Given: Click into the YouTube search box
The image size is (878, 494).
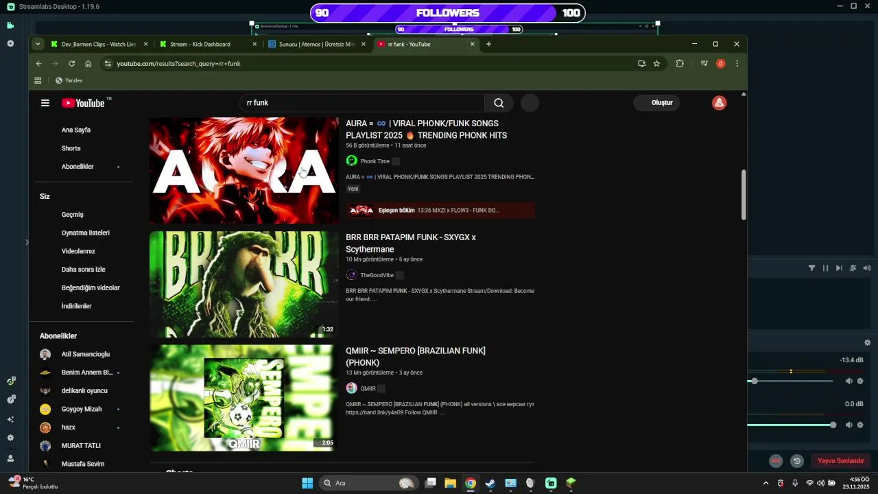Looking at the screenshot, I should pos(362,103).
